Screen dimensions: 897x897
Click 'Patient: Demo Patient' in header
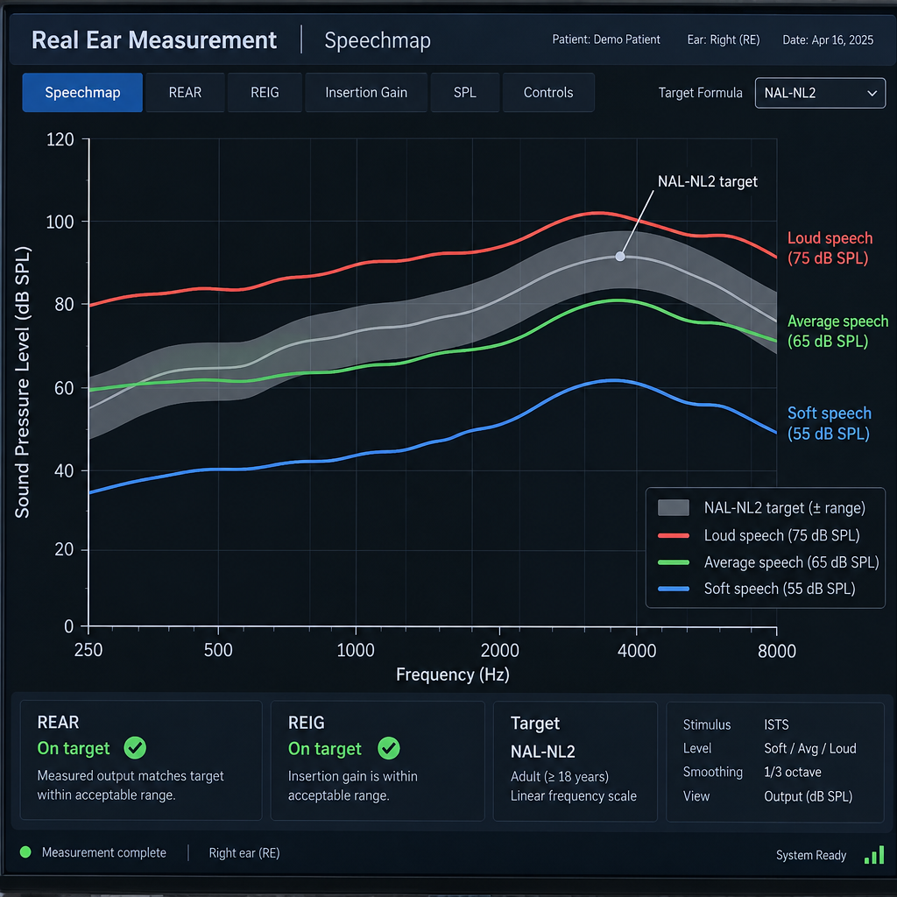606,39
